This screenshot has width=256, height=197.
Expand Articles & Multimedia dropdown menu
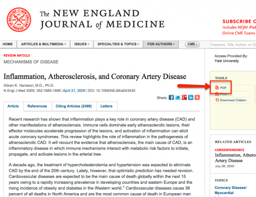coord(44,44)
